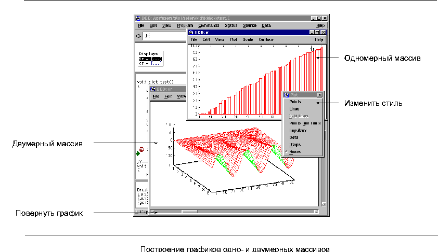Screen dimensions: 438x252
Task: Click the dr plot window title icon
Action: (x=153, y=89)
